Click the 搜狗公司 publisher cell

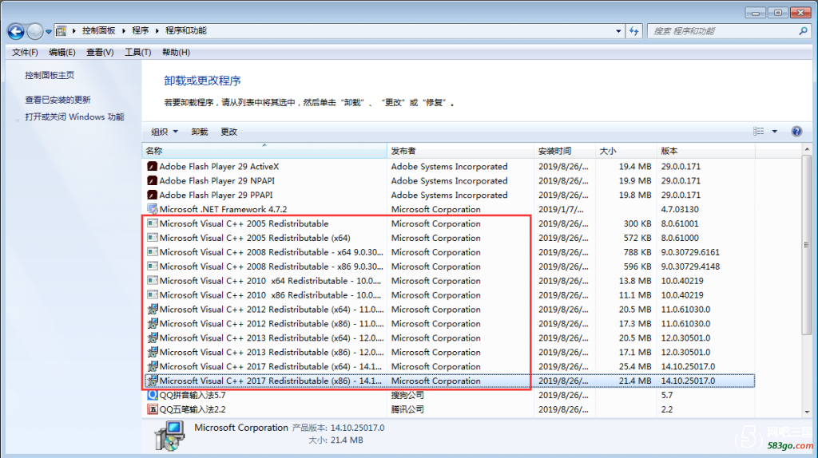407,395
